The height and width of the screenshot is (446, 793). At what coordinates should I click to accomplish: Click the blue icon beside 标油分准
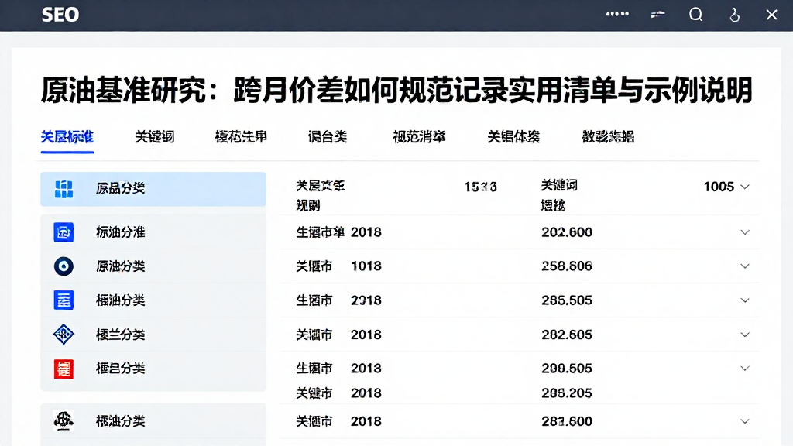(64, 232)
